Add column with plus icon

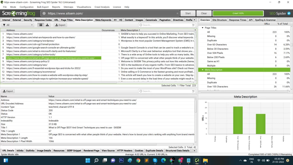click(195, 30)
